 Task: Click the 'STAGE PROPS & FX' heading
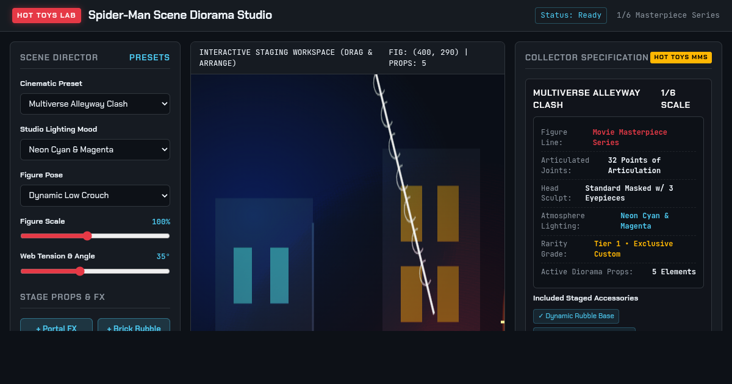click(x=62, y=297)
